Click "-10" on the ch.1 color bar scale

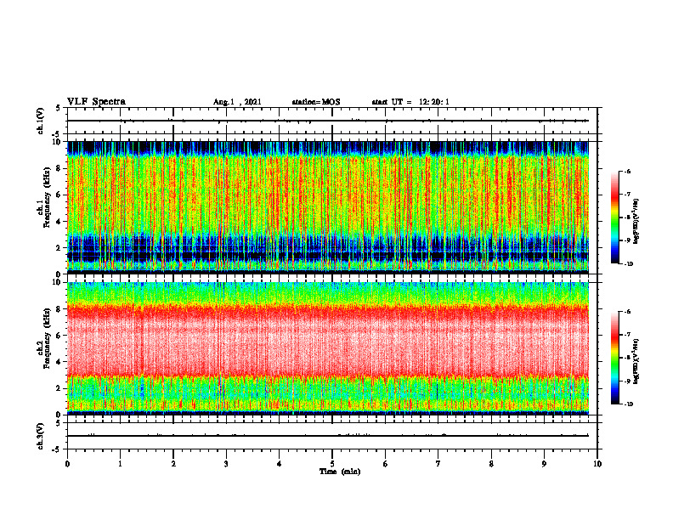(628, 264)
